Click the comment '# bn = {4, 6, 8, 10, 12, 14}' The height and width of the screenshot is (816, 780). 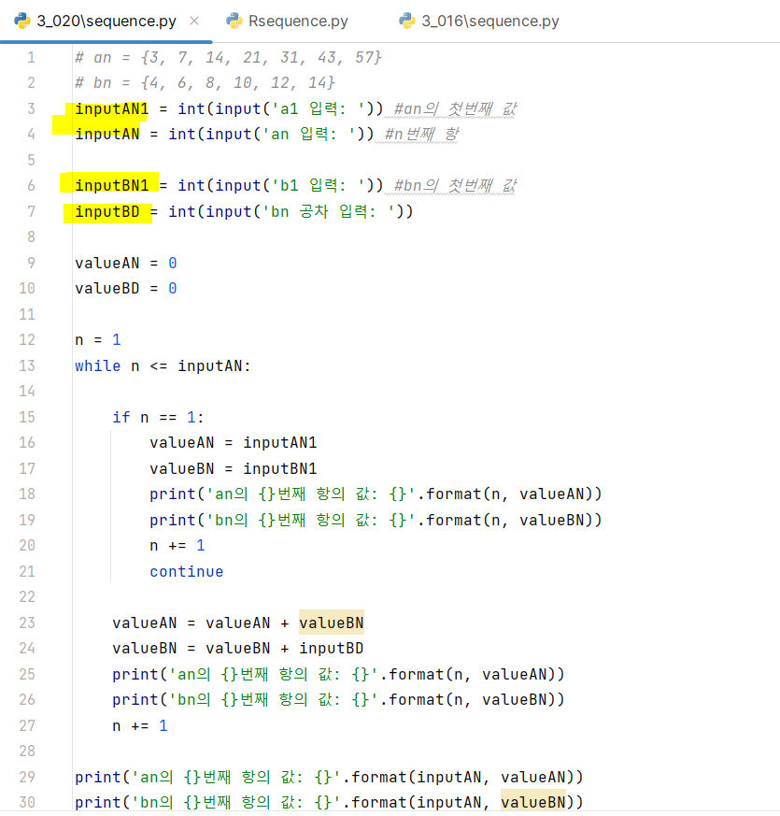[205, 83]
